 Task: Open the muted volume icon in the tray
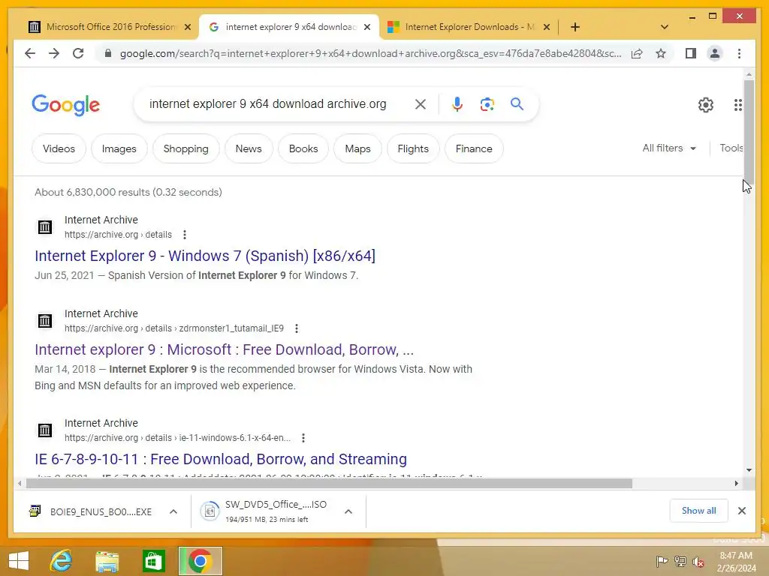tap(698, 562)
